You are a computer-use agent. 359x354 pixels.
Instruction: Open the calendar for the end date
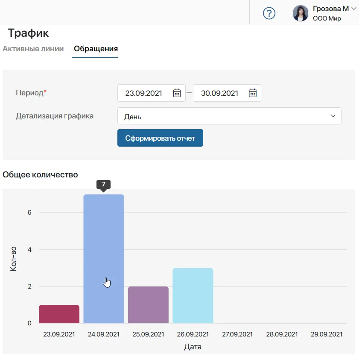[x=252, y=93]
